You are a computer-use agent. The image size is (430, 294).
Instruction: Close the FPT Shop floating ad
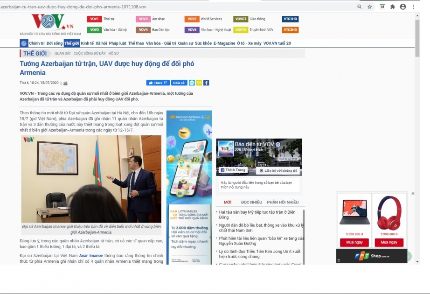point(413,194)
